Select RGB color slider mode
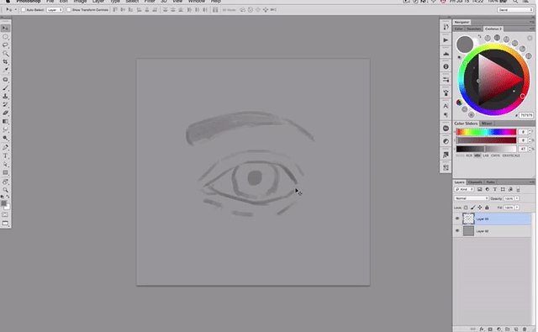Viewport: 538px width, 332px height. [469, 155]
